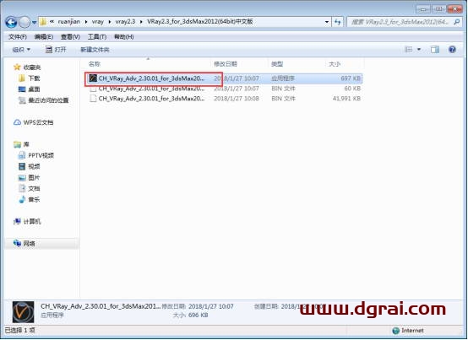This screenshot has width=468, height=340.
Task: Select the CH_VRay_Adv application file 697 KB
Action: tap(225, 78)
